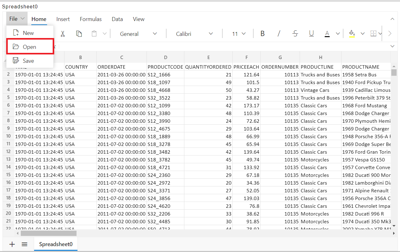Add a new sheet with plus icon
Viewport: 400px width, 252px height.
pos(12,244)
